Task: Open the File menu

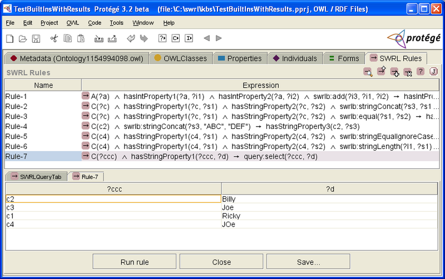Action: point(10,23)
